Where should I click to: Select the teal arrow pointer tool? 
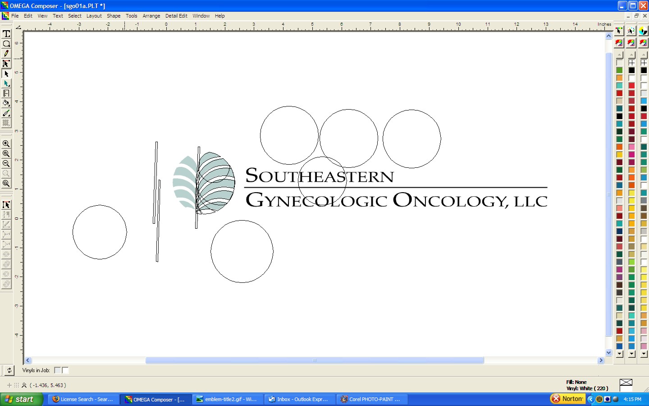tap(6, 83)
